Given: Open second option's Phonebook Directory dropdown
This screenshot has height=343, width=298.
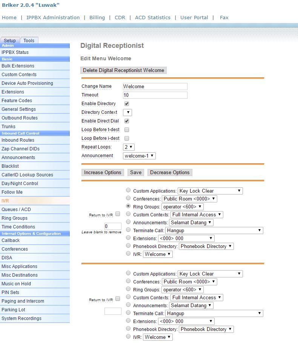Looking at the screenshot, I should click(206, 329).
